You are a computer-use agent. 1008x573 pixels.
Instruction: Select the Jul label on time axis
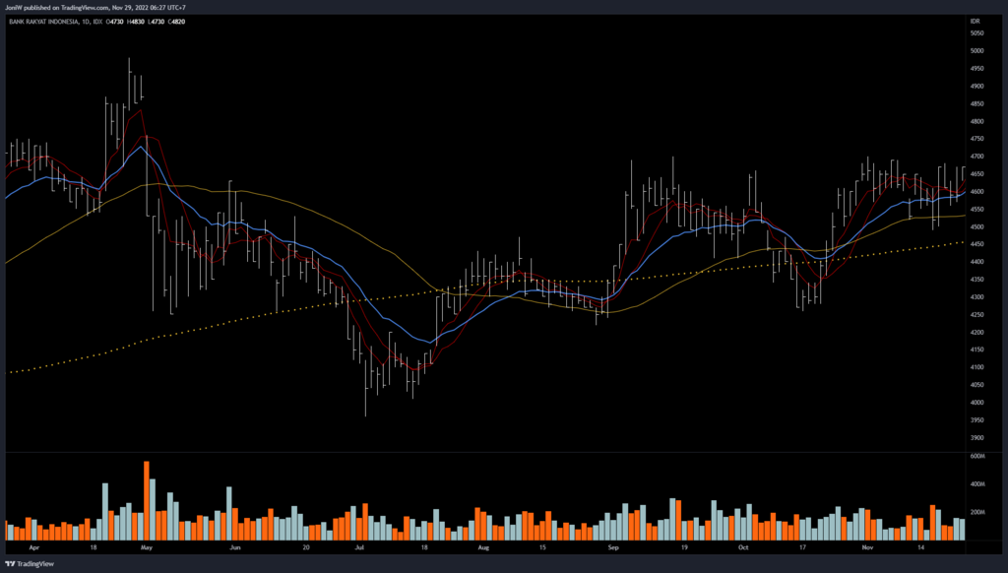(359, 546)
